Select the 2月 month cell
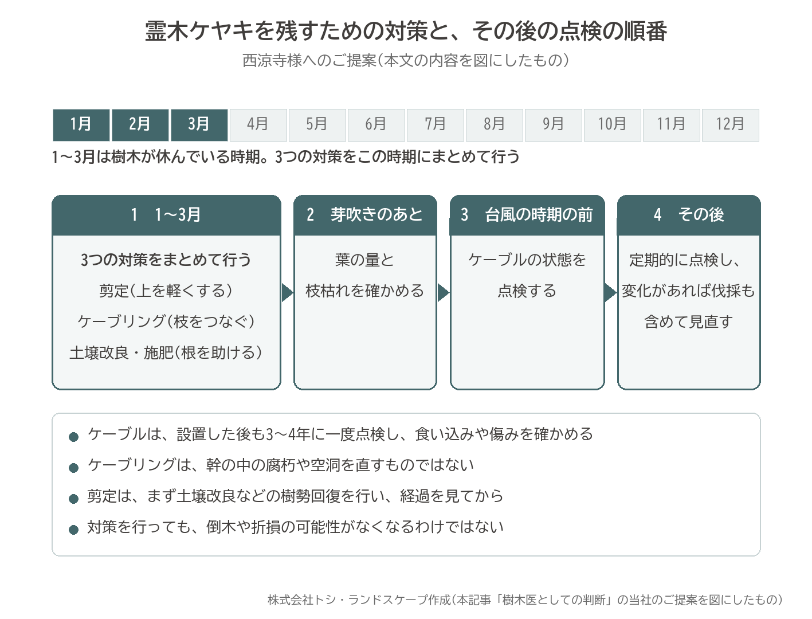 (140, 124)
